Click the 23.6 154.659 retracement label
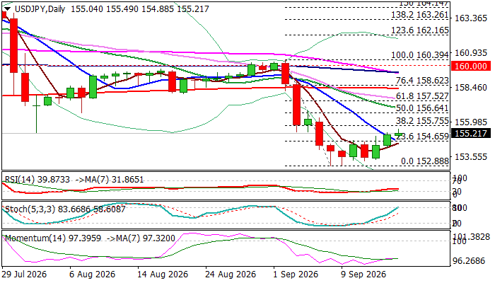The width and height of the screenshot is (495, 283). [x=422, y=137]
